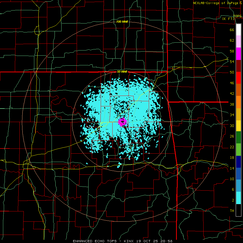
Task: Click the maroon legend color block
Action: pos(238,66)
